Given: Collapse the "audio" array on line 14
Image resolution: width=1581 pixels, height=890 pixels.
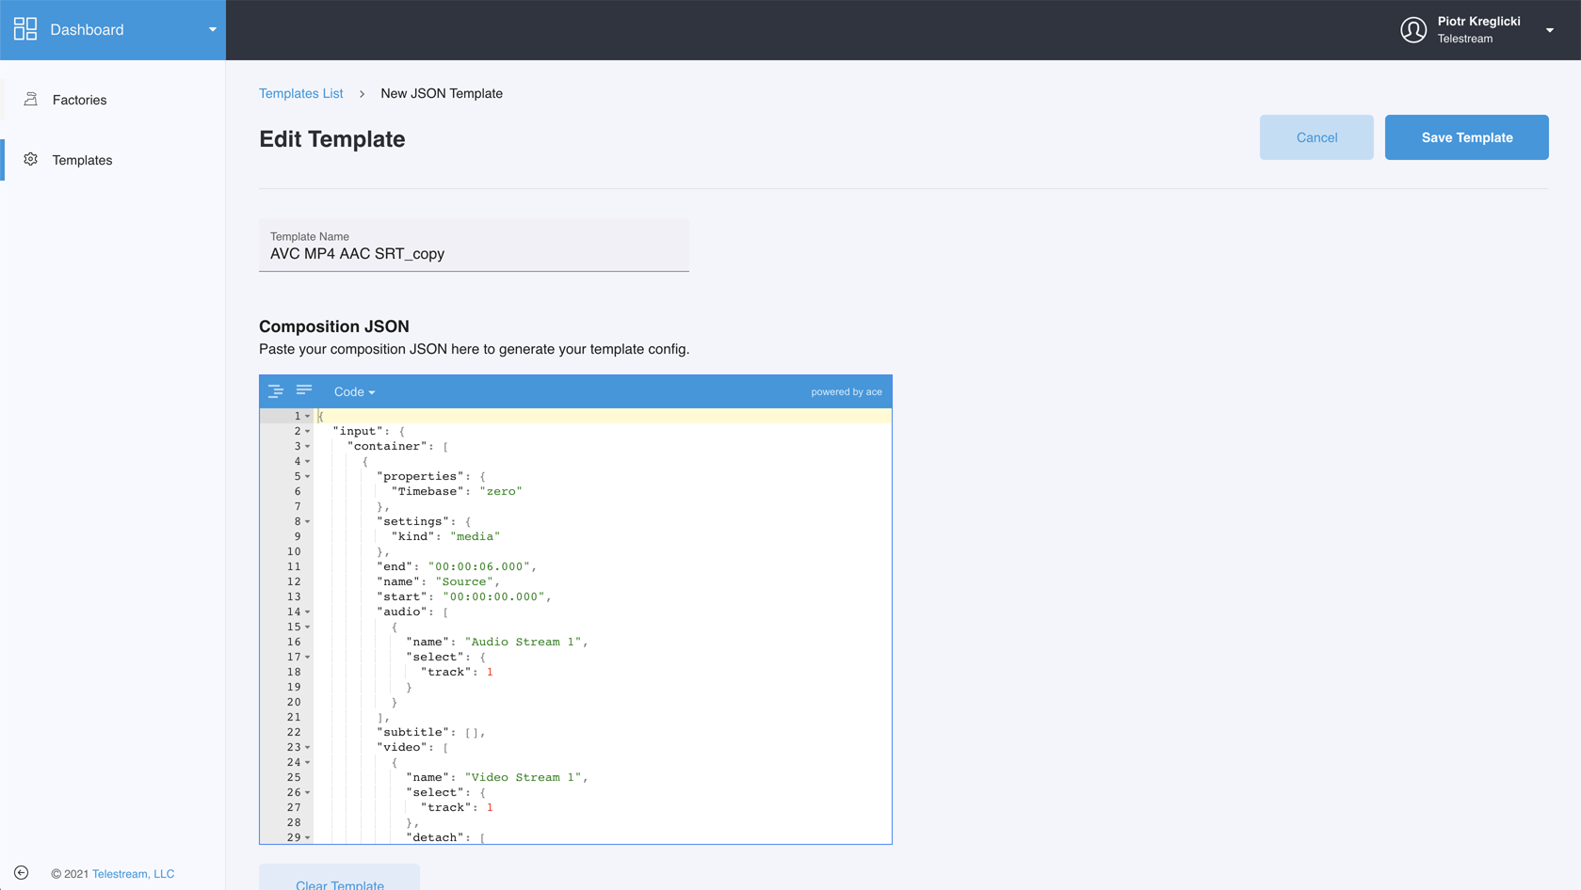Looking at the screenshot, I should tap(308, 612).
